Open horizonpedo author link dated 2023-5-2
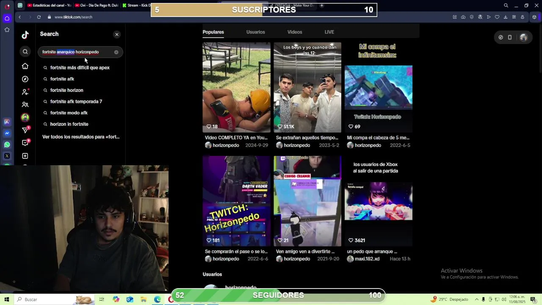542x305 pixels. (297, 145)
